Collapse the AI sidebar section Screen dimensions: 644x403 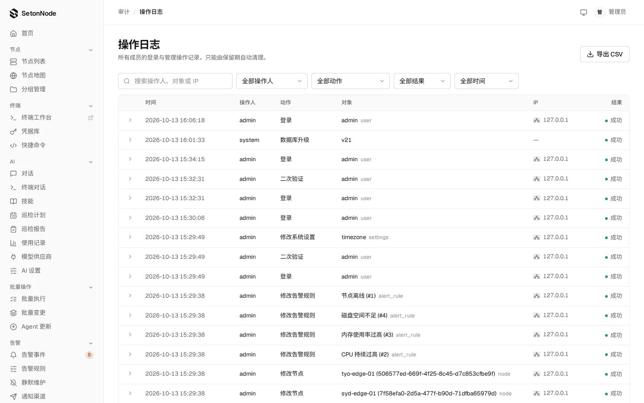click(x=91, y=162)
